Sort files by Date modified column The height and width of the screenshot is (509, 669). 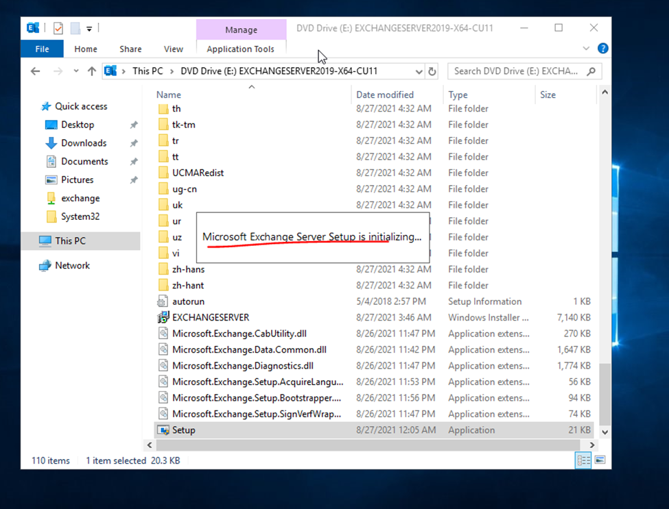pyautogui.click(x=384, y=95)
